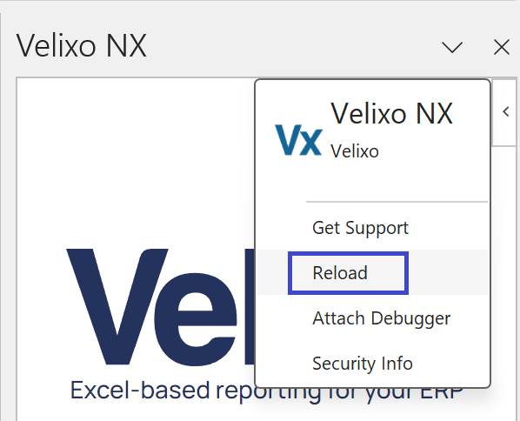Click the separator line above Get Support
This screenshot has height=421, width=520.
pyautogui.click(x=397, y=202)
